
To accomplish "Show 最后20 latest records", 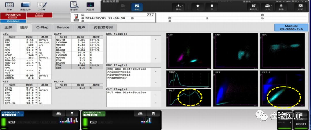I will coord(253,7).
